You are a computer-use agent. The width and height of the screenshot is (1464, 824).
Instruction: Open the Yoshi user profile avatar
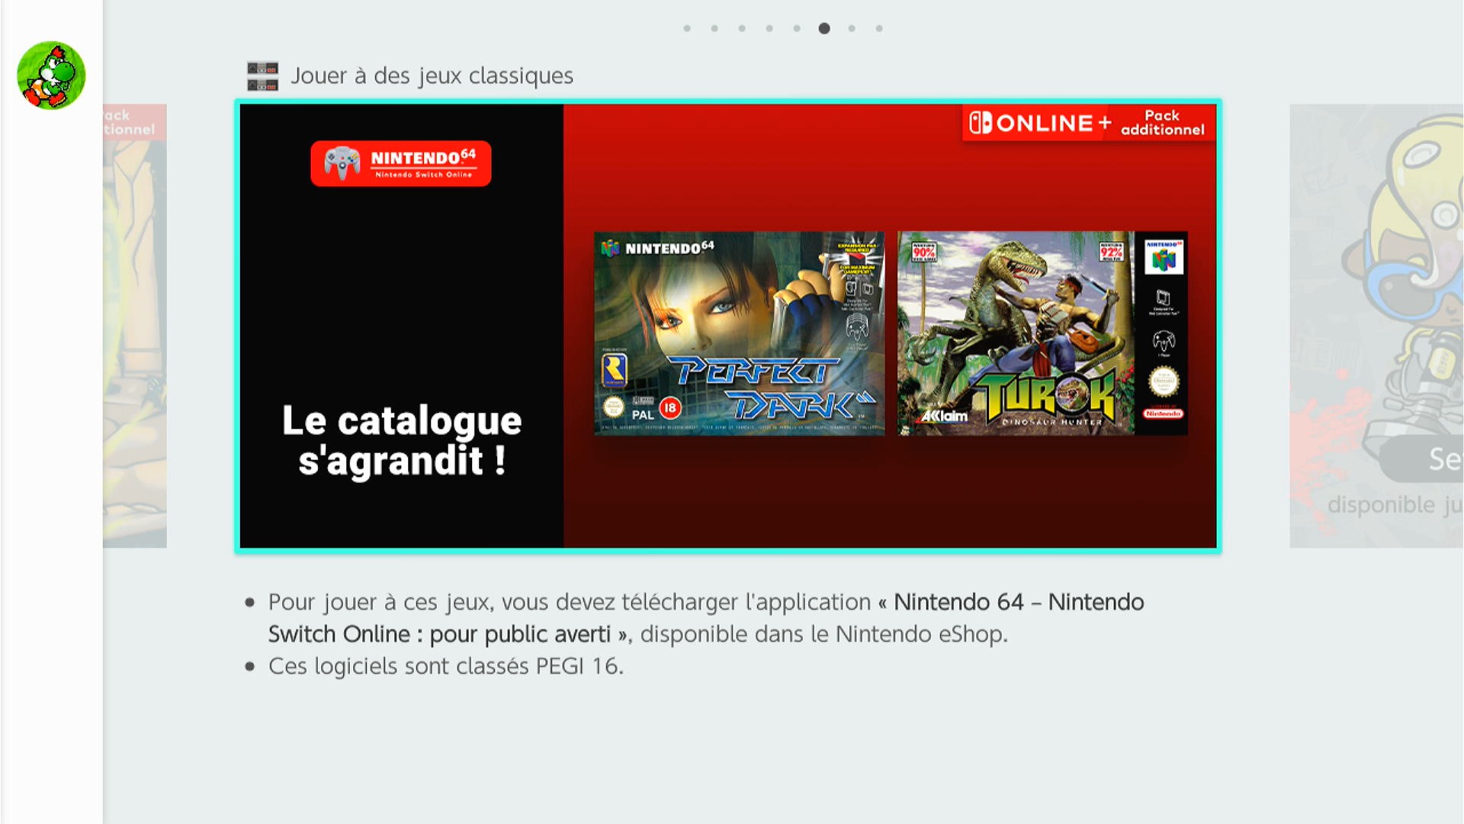[x=51, y=76]
